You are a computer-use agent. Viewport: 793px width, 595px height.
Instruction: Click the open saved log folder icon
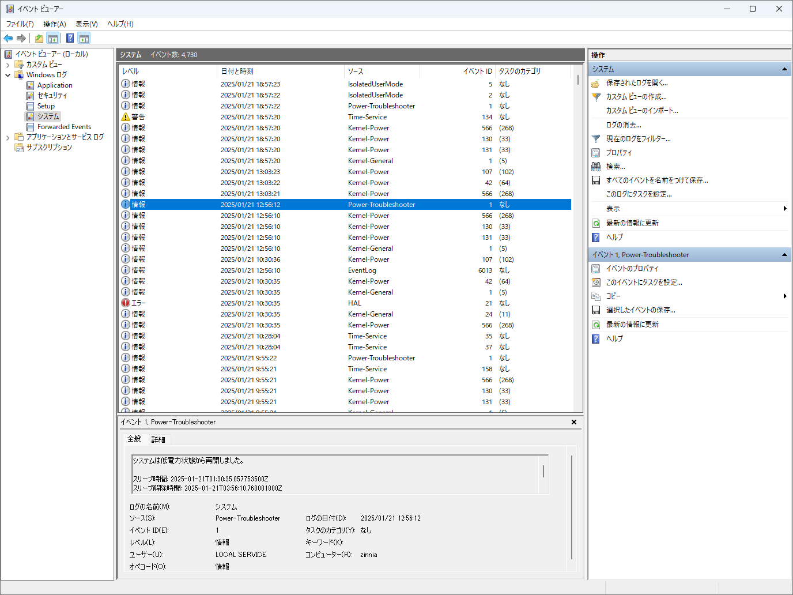596,83
